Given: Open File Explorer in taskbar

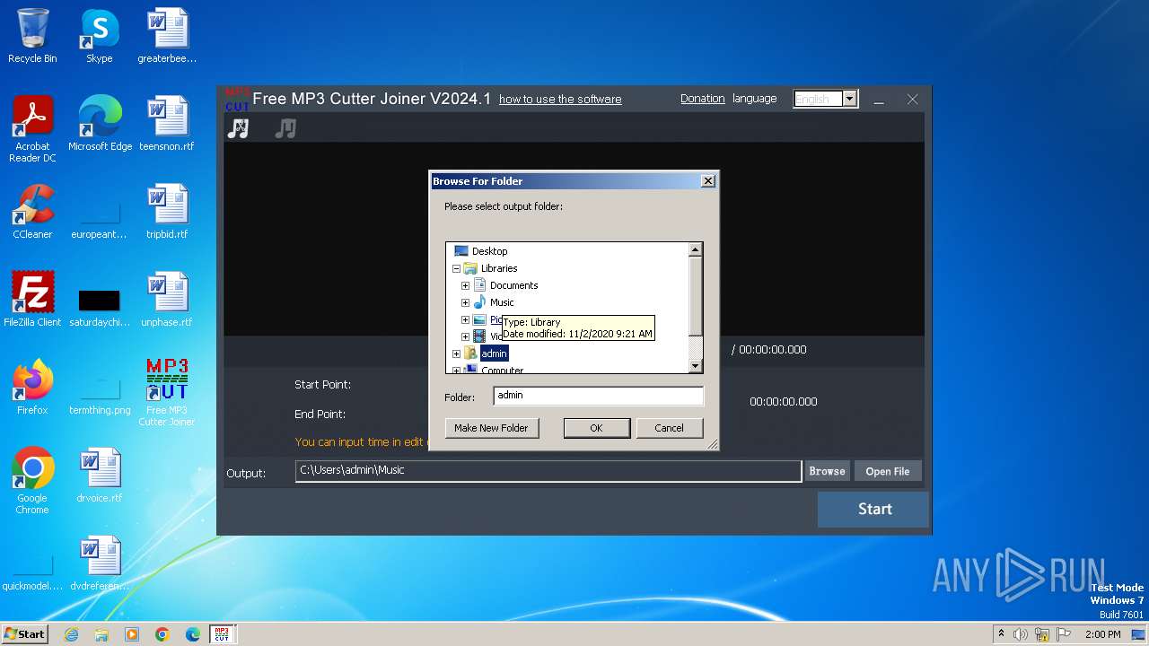Looking at the screenshot, I should 101,634.
